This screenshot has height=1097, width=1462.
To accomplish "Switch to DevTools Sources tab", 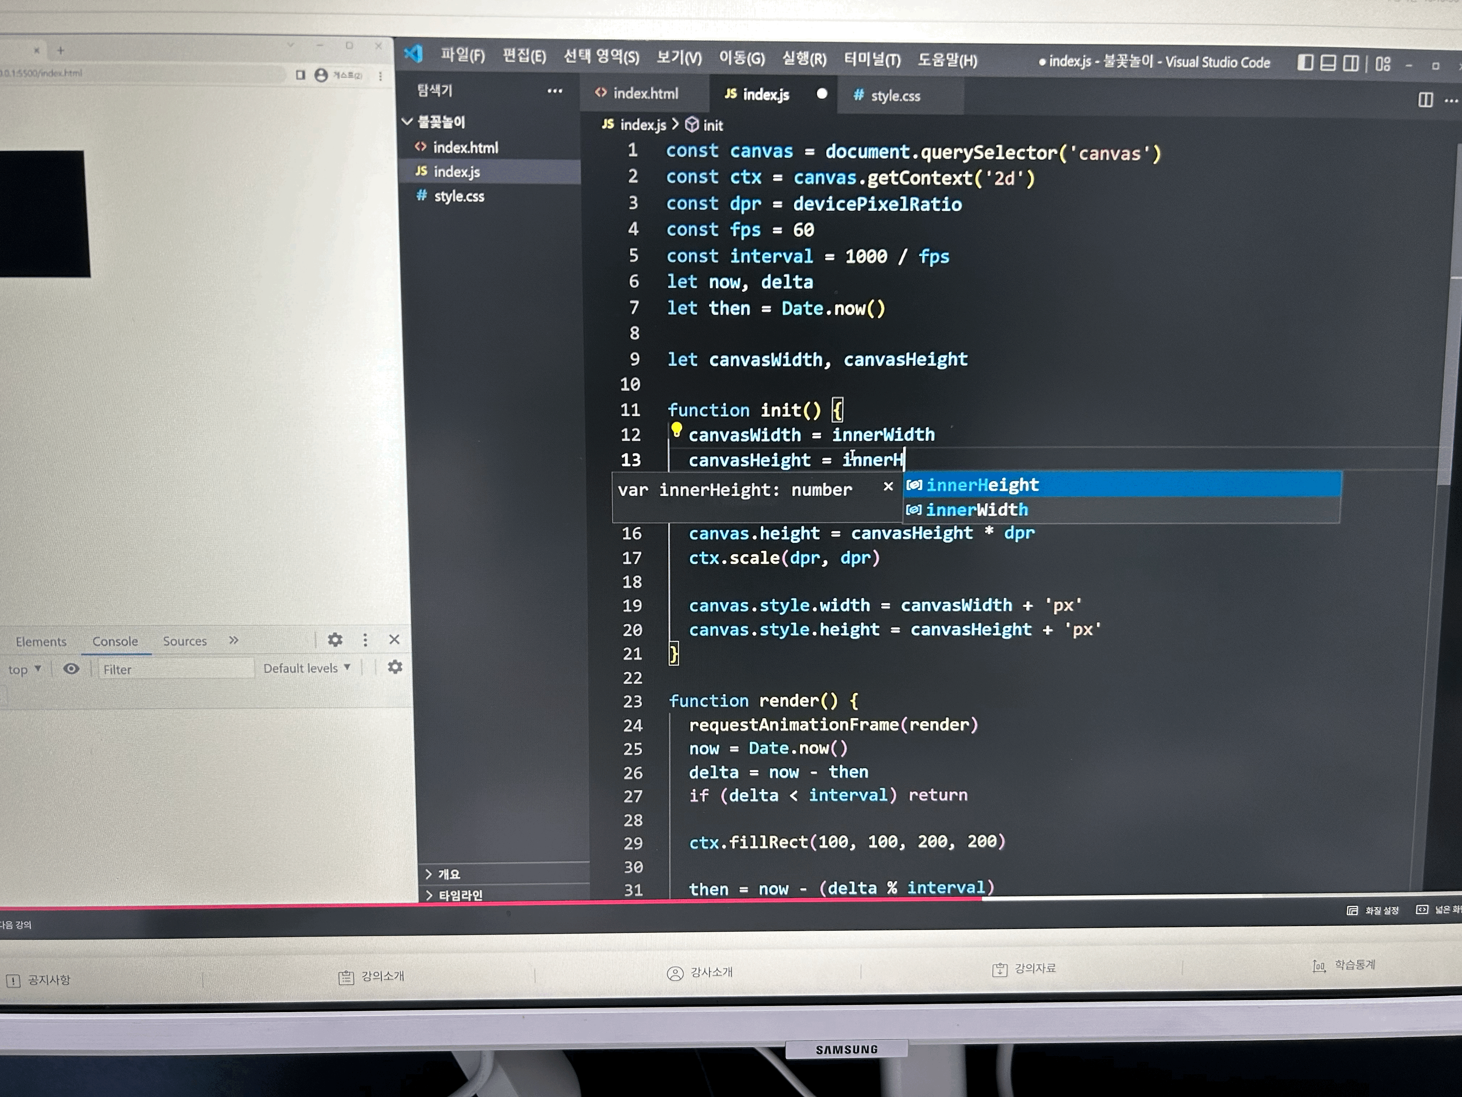I will (185, 641).
